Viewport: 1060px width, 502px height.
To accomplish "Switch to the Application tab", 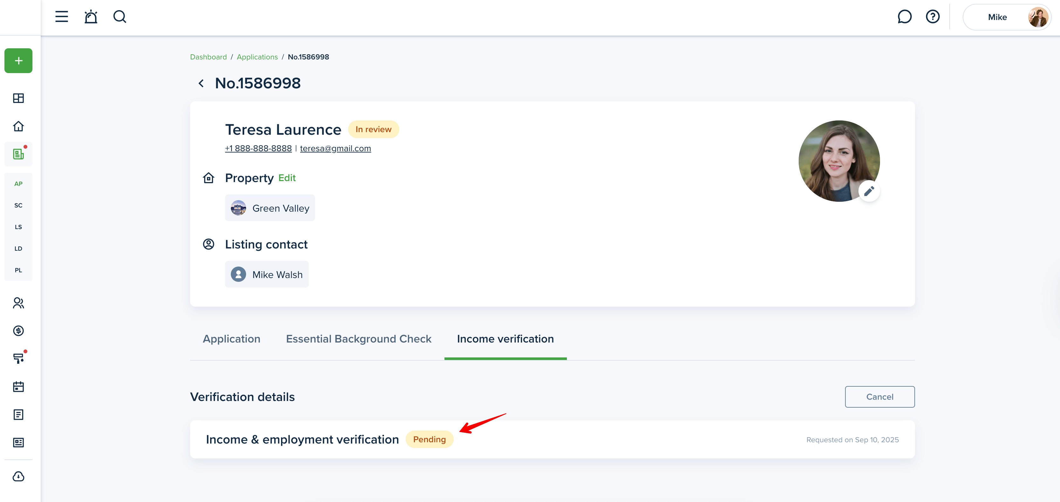I will point(232,339).
